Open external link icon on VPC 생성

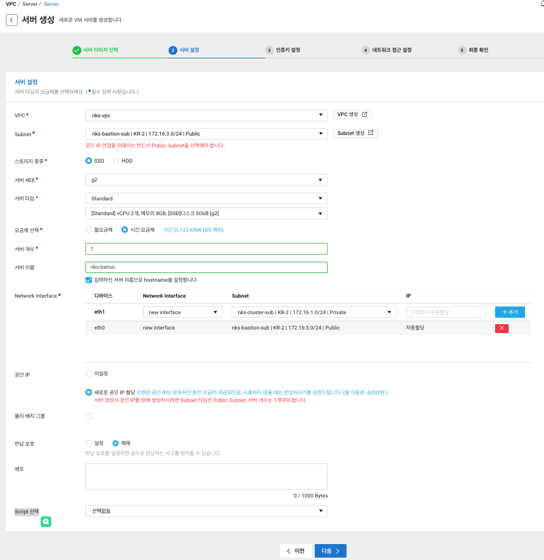(x=364, y=114)
